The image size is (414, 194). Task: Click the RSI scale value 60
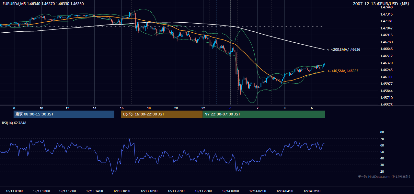coord(382,145)
